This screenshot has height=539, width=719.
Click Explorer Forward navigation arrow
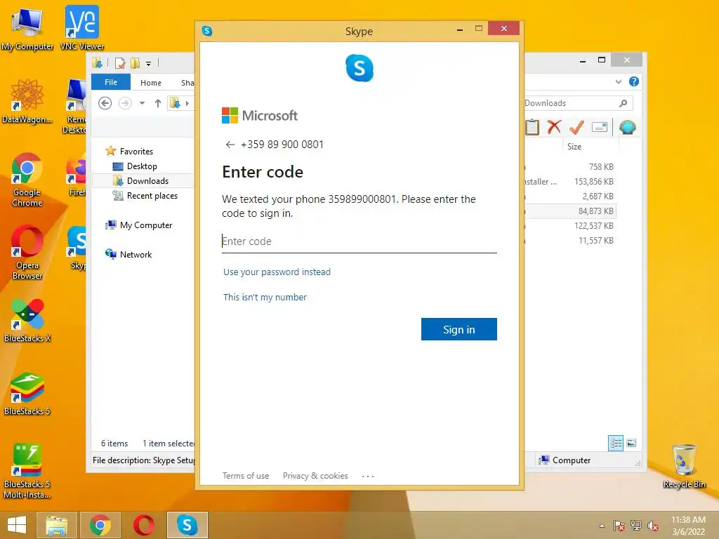click(x=125, y=103)
